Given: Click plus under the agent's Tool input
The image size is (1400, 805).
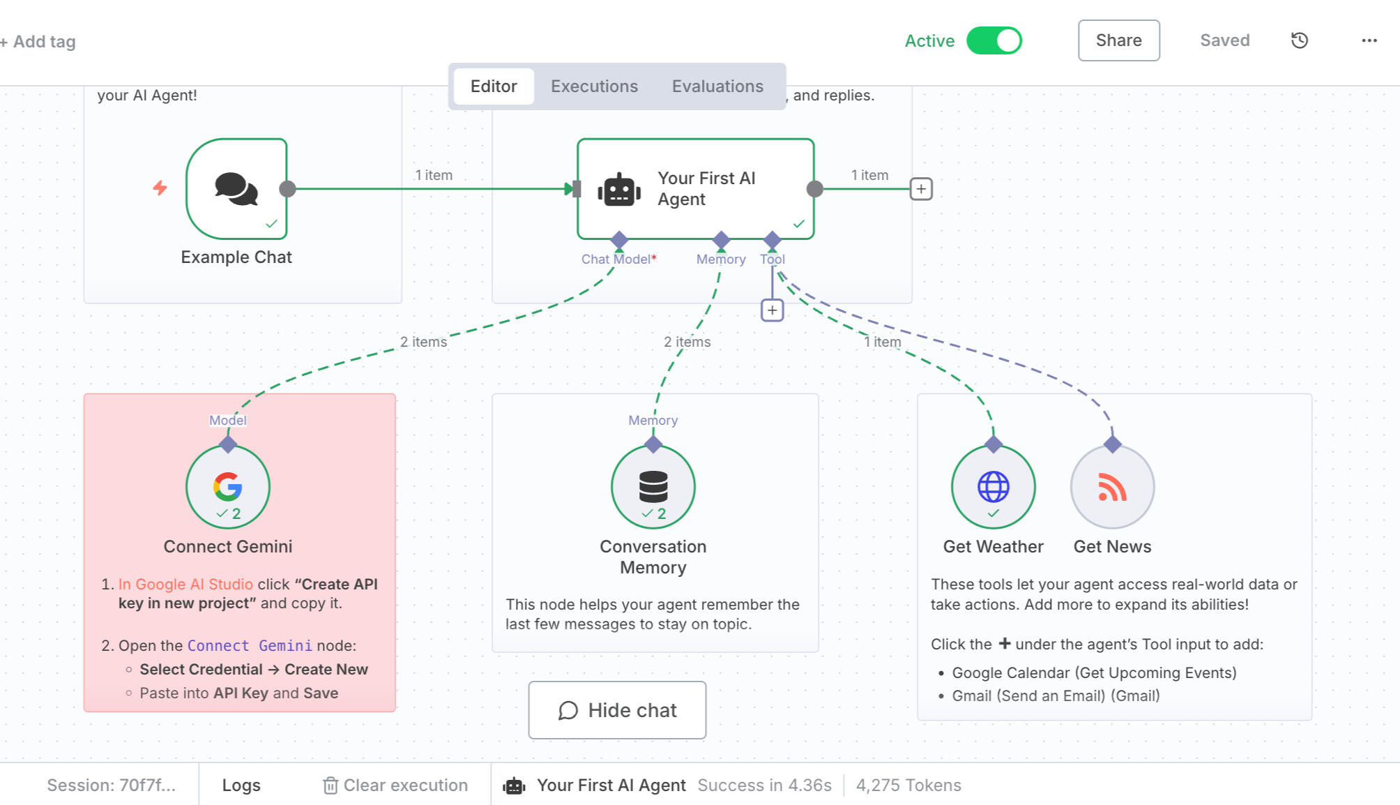Looking at the screenshot, I should [772, 310].
